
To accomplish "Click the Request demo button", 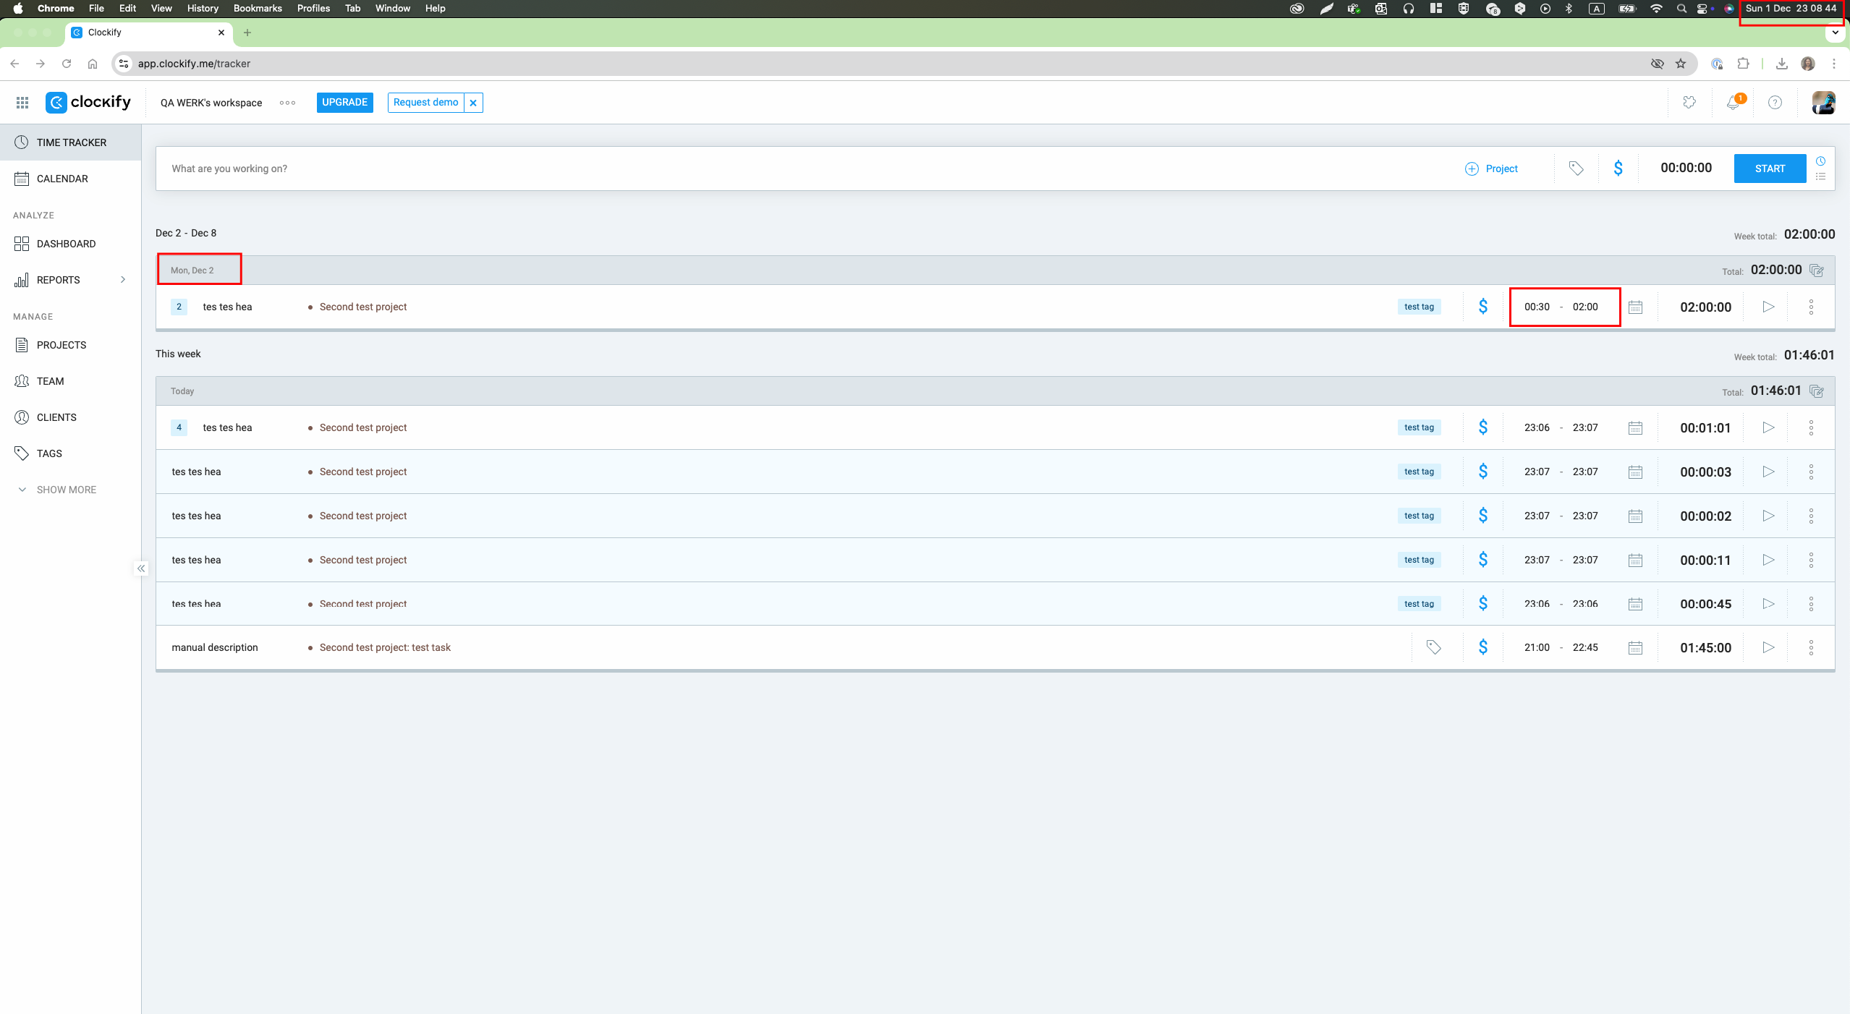I will click(x=425, y=102).
